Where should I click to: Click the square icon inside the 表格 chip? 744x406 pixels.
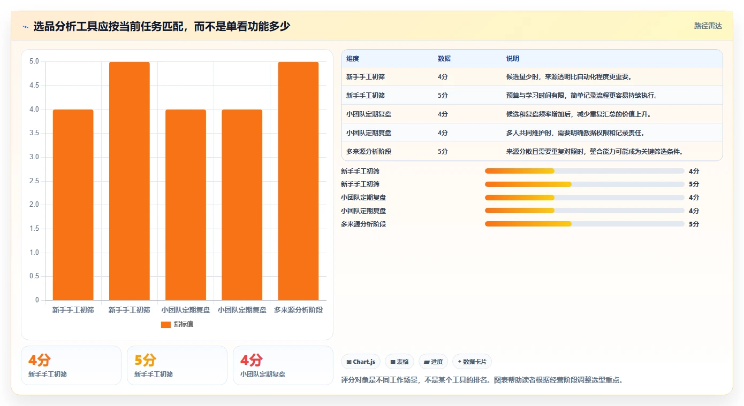[393, 362]
